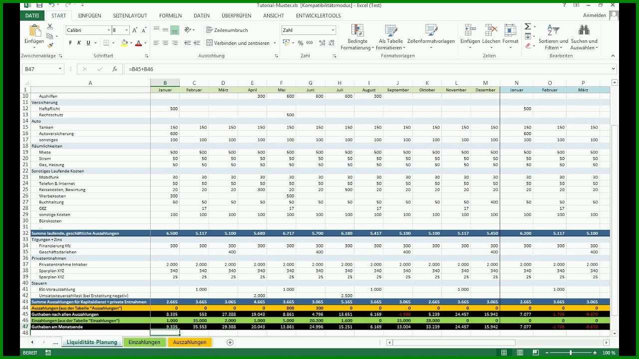Click the Suchen und Auswählen binoculars icon
Viewport: 639px width, 359px height.
click(584, 30)
